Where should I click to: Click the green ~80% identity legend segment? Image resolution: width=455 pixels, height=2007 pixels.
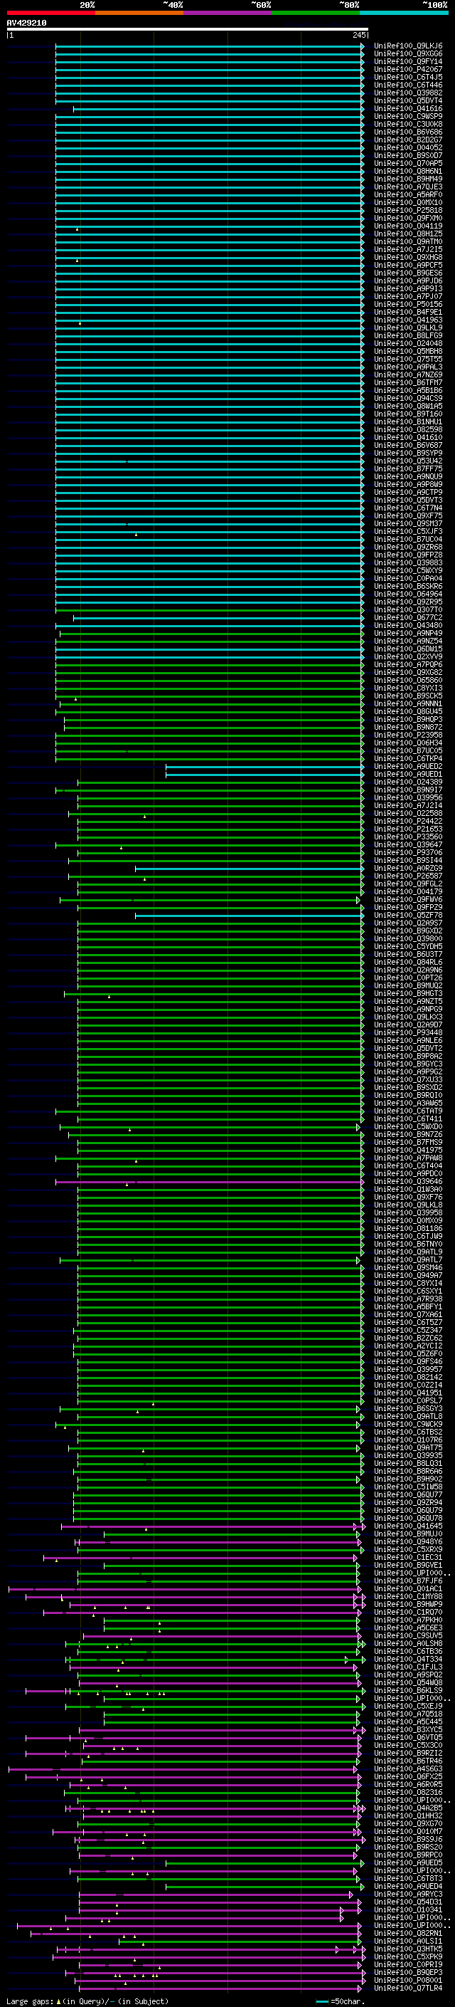coord(316,13)
